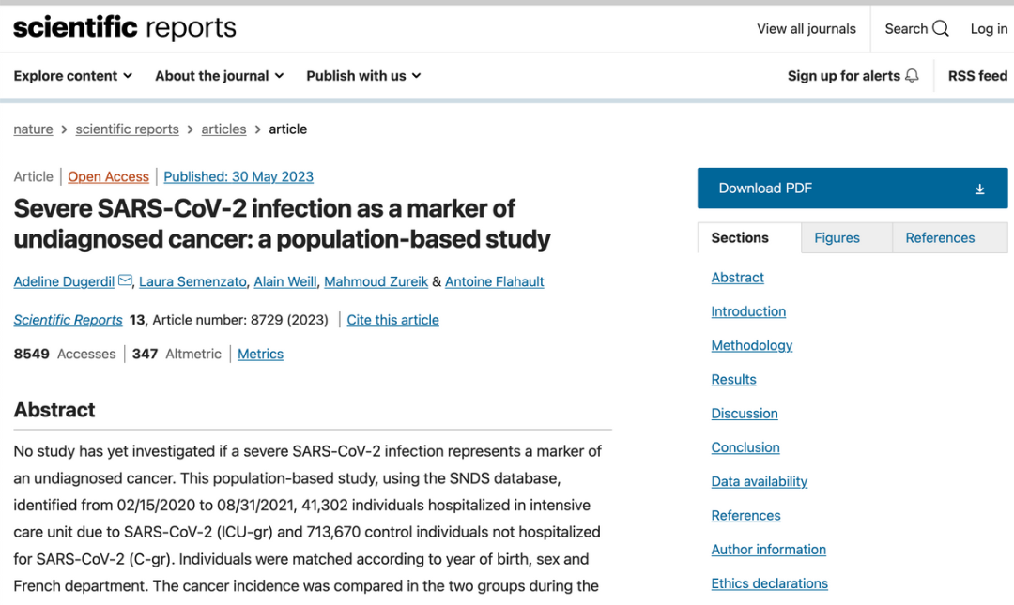The height and width of the screenshot is (605, 1014).
Task: Open the Cite this article link
Action: point(392,320)
